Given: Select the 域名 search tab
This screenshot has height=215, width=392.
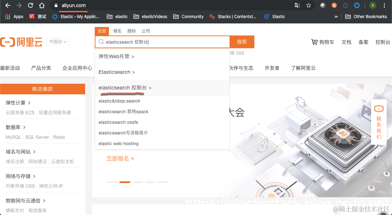Looking at the screenshot, I should (117, 31).
